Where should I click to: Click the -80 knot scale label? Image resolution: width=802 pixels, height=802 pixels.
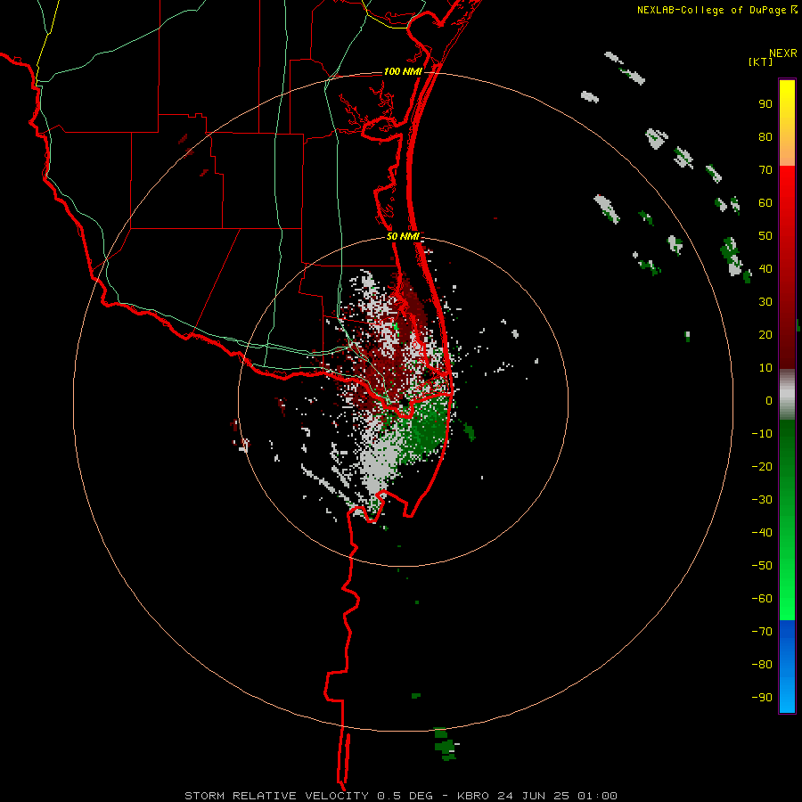[x=762, y=665]
